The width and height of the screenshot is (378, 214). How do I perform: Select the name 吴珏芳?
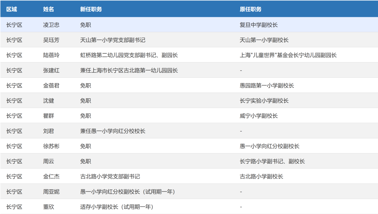[x=51, y=40]
